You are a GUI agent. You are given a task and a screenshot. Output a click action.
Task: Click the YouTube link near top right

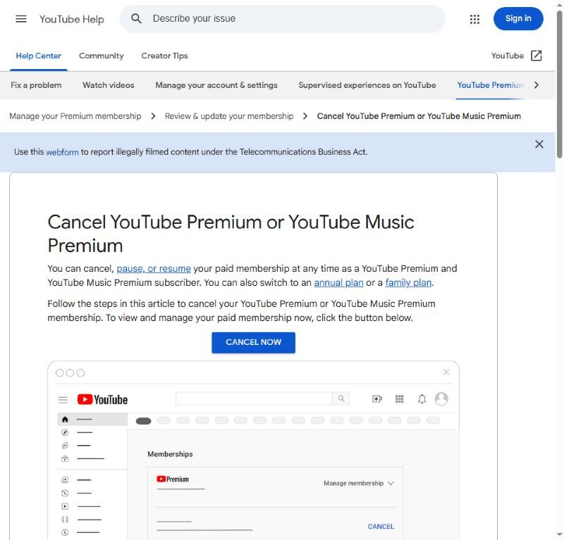tap(507, 56)
